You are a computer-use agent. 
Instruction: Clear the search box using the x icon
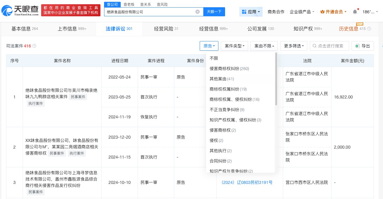[198, 12]
